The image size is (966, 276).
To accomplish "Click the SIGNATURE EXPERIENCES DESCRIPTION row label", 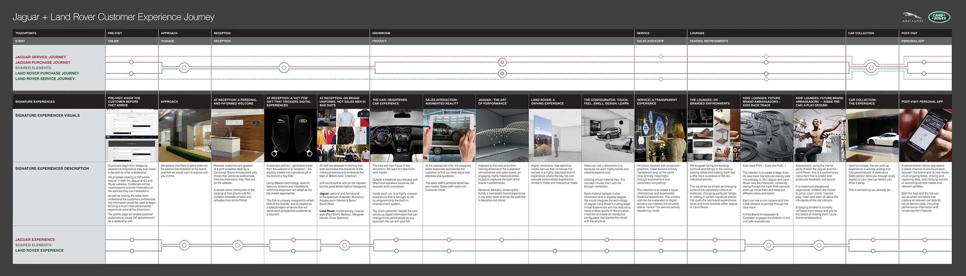I will point(52,169).
